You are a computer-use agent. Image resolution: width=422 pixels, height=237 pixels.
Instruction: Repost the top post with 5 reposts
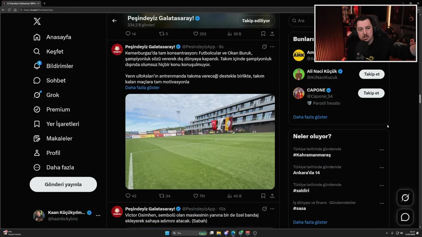[164, 34]
